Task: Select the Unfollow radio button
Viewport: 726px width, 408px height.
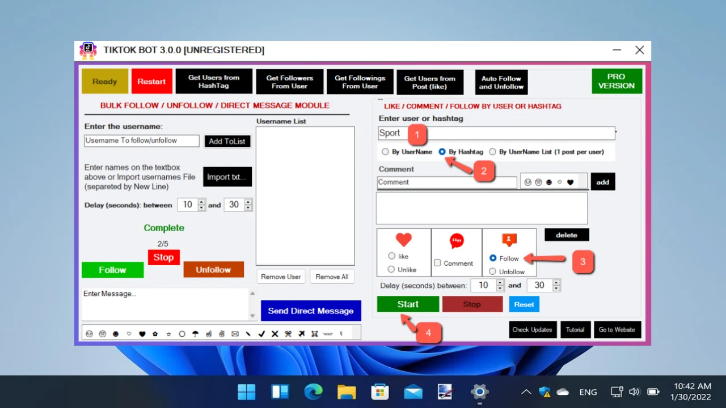Action: tap(492, 271)
